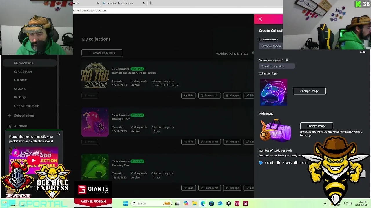Open Copilot from the taskbar
The image size is (371, 208).
(186, 204)
